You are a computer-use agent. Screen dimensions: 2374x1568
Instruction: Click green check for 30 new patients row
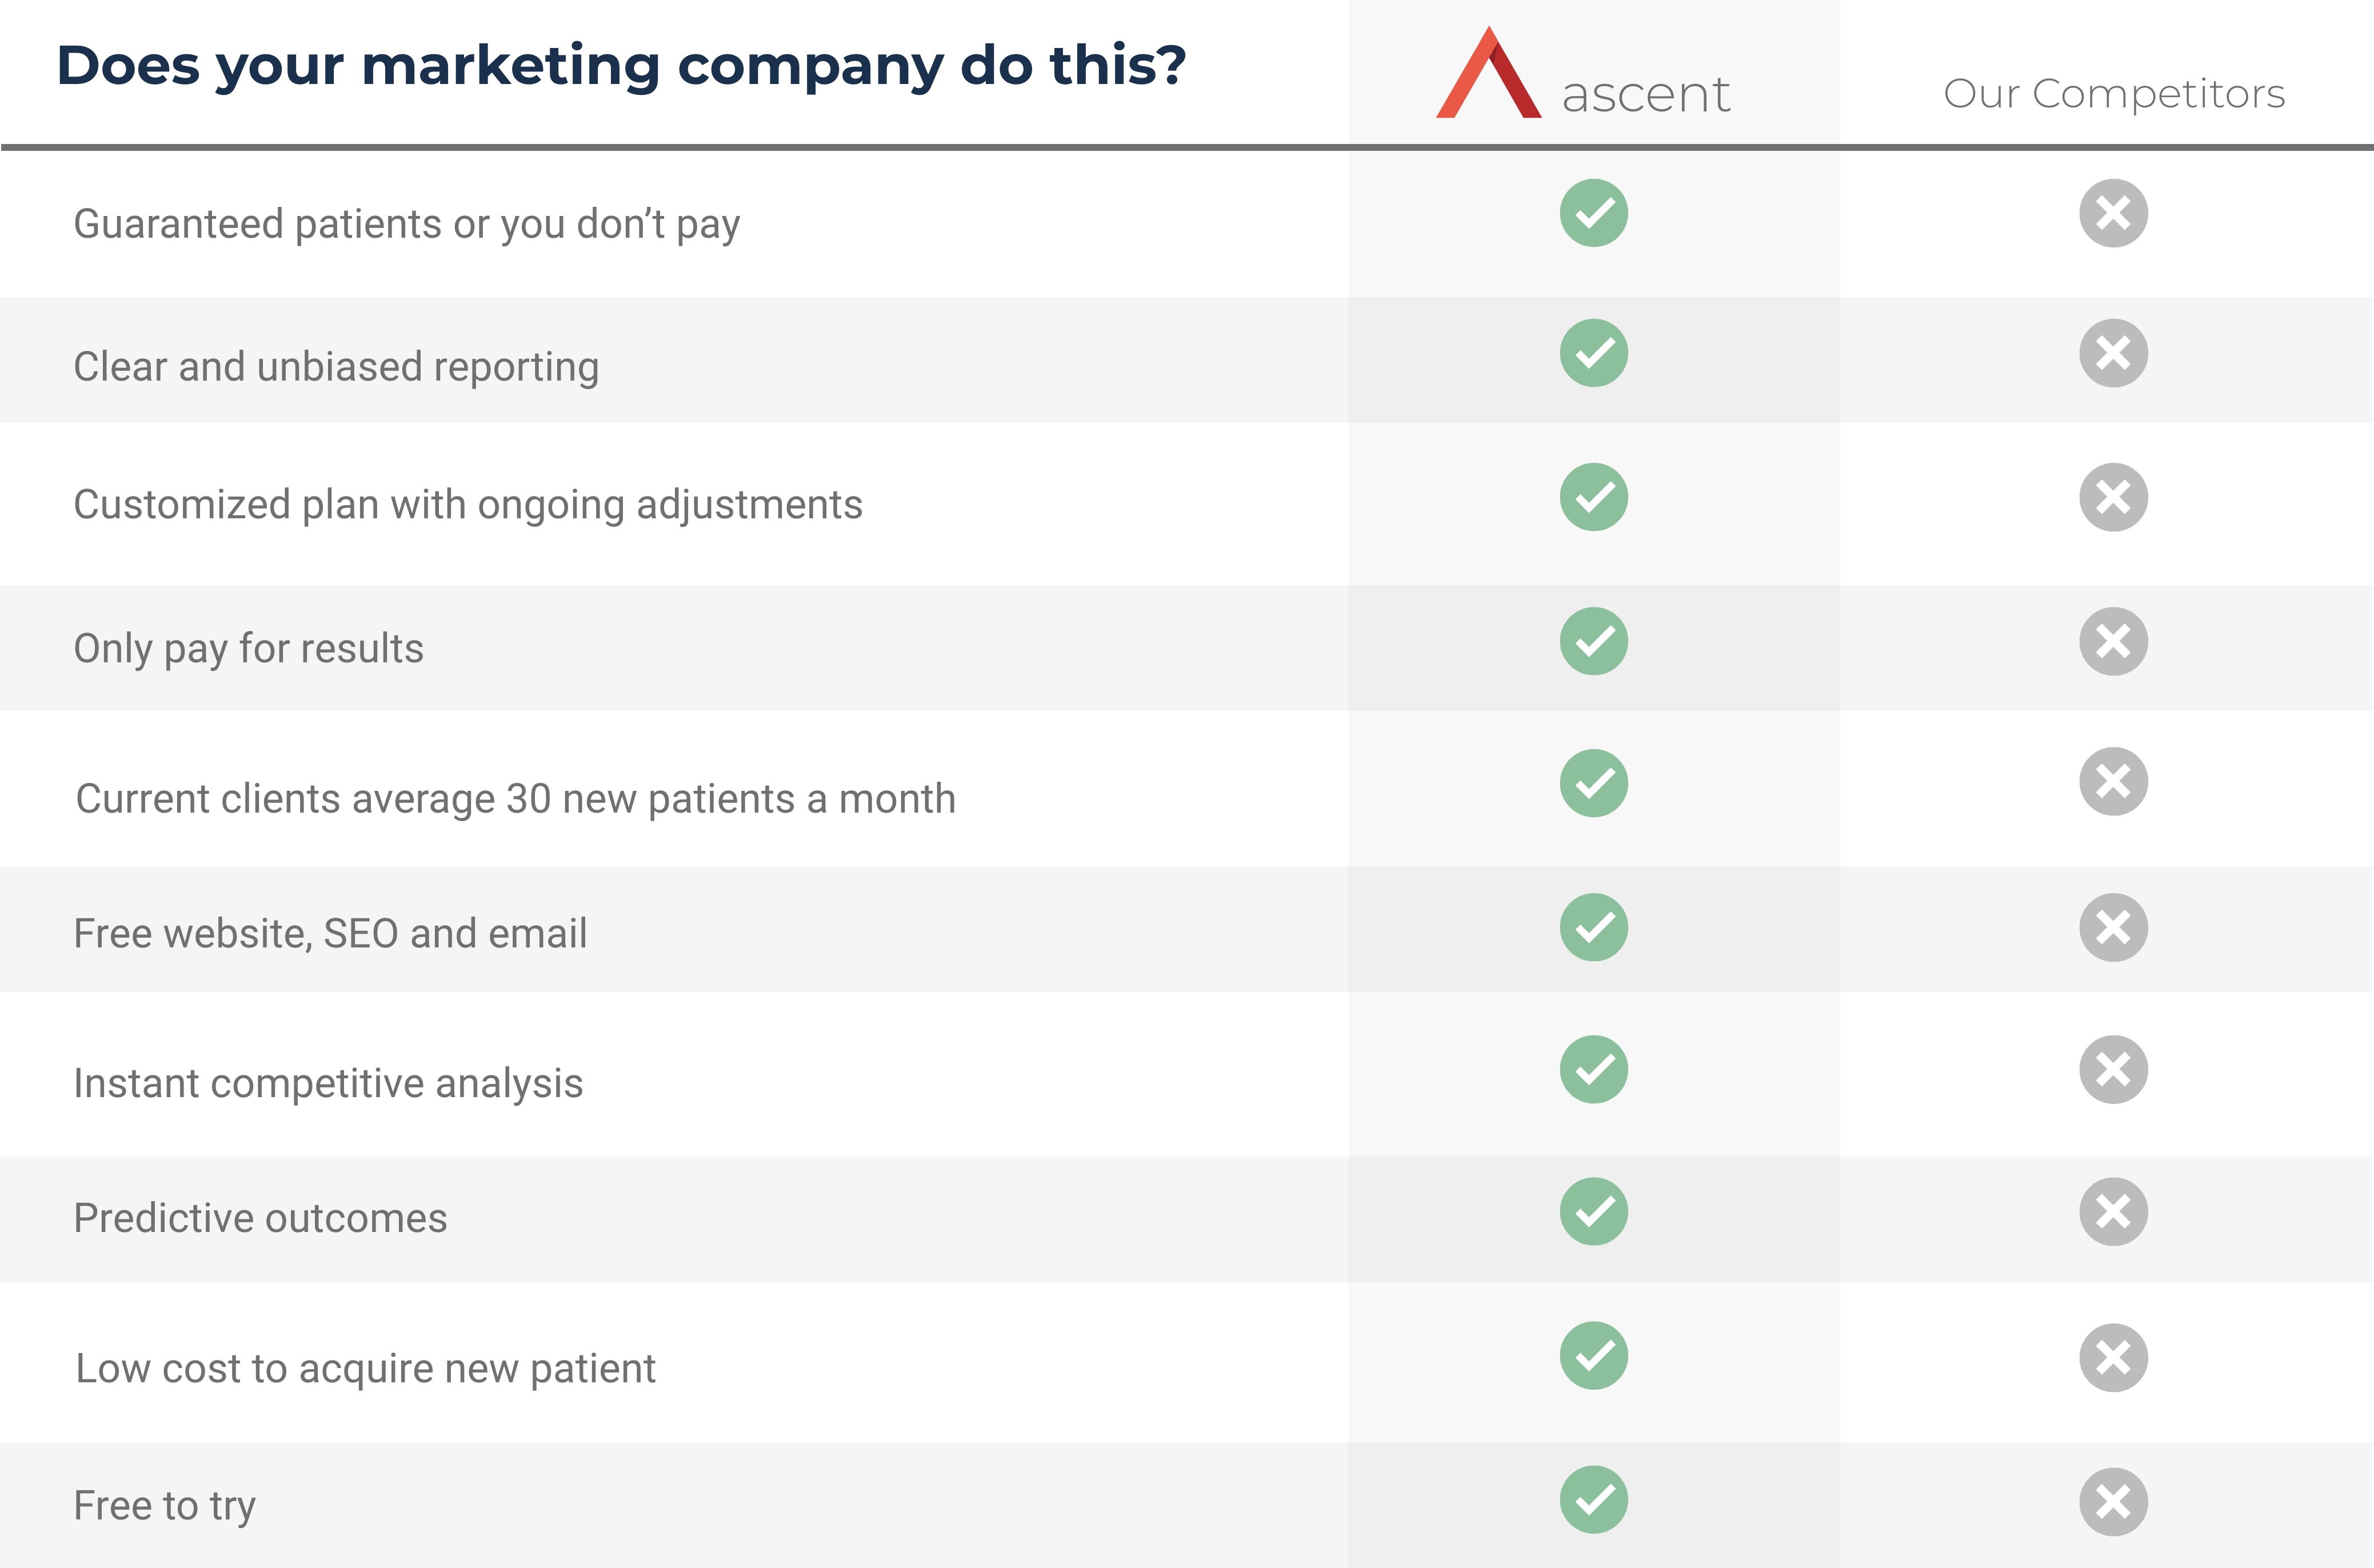pos(1593,783)
